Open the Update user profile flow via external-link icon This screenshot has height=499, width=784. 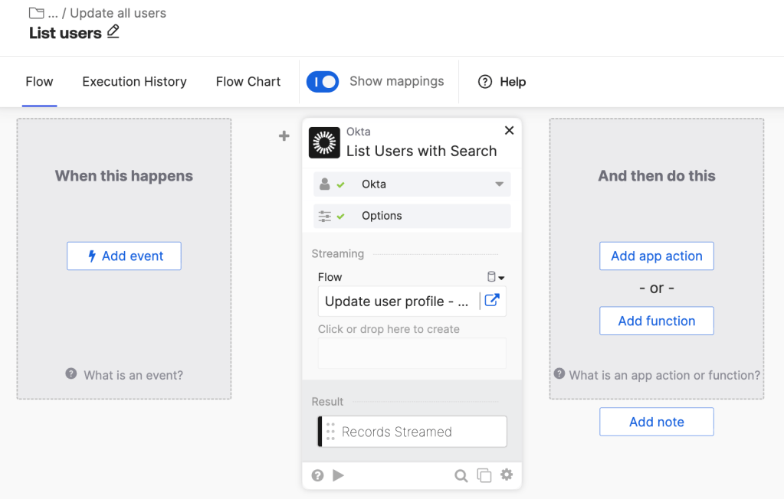pyautogui.click(x=495, y=301)
